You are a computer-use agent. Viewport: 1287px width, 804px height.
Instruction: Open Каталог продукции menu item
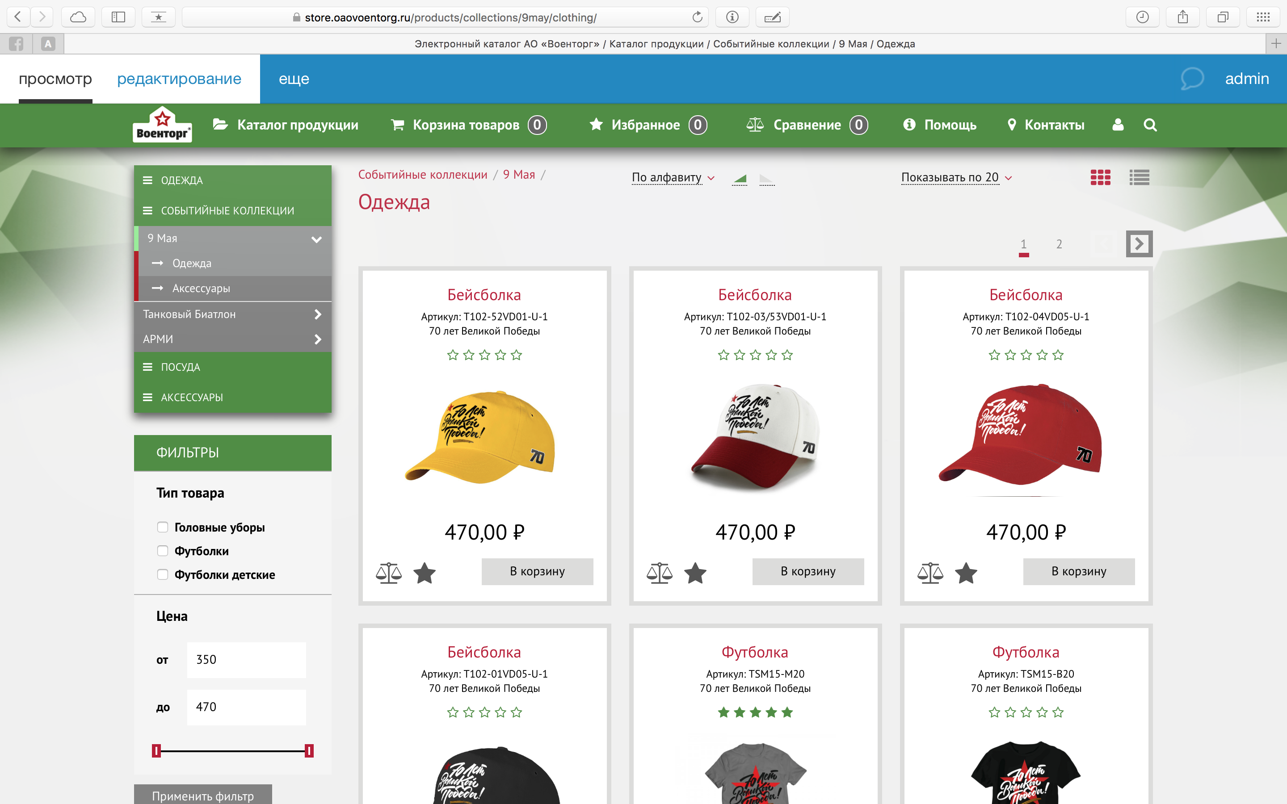pos(286,125)
